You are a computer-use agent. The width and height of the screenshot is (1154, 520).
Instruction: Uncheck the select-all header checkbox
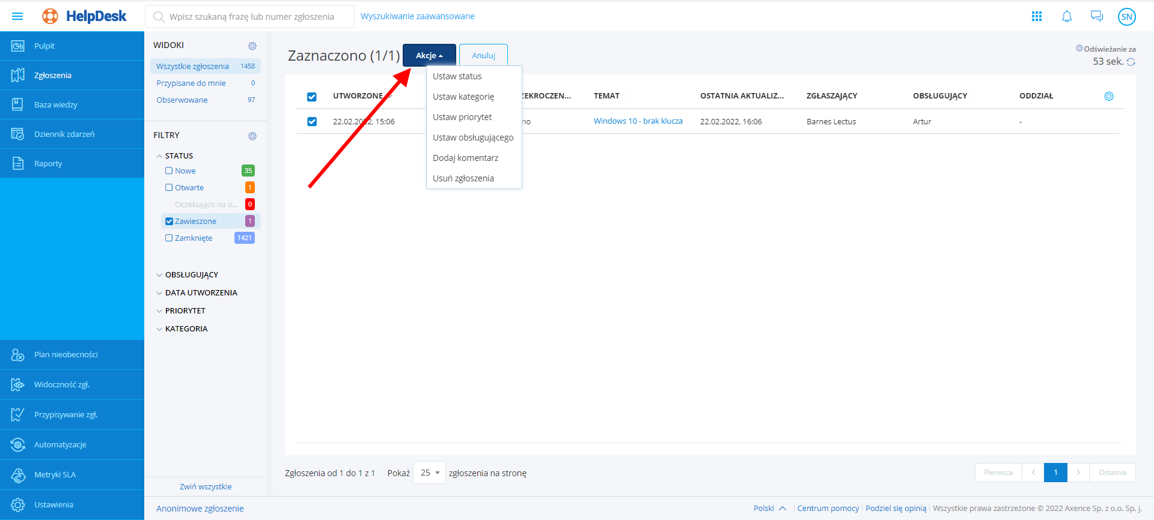tap(312, 97)
